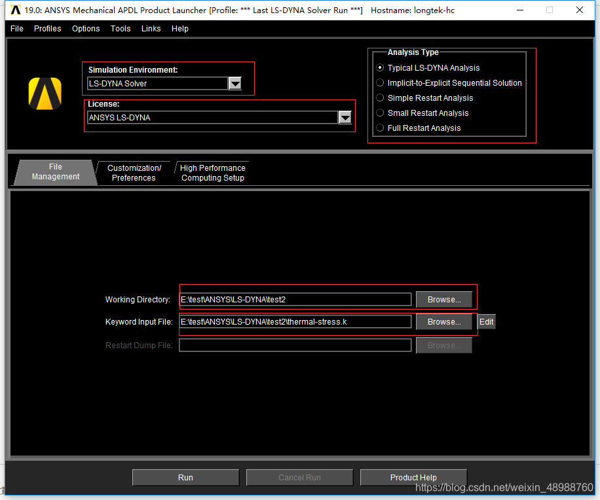Expand the License dropdown arrow
This screenshot has height=500, width=600.
pos(345,117)
